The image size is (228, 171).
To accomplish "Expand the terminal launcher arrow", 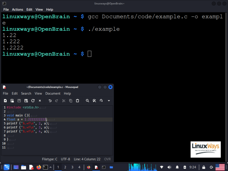I will click(x=50, y=167).
